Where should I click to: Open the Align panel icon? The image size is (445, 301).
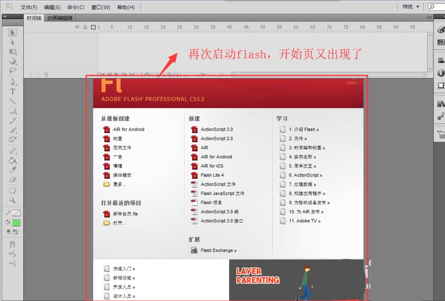441,60
